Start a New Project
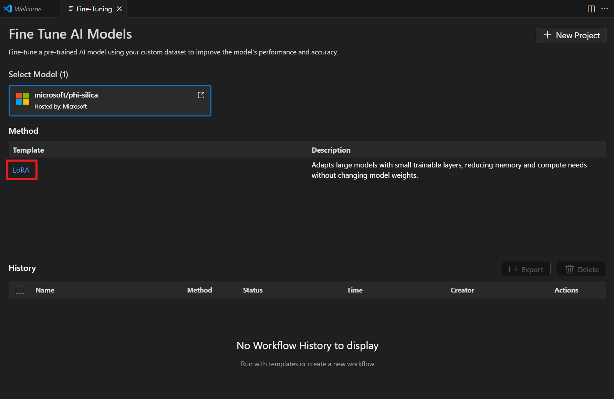The image size is (614, 399). (571, 35)
